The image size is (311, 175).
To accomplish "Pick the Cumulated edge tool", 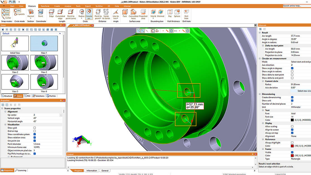I will coord(60,14).
